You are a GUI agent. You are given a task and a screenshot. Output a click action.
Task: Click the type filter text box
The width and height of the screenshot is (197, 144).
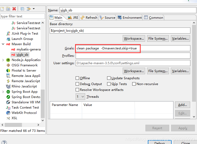(x=23, y=16)
